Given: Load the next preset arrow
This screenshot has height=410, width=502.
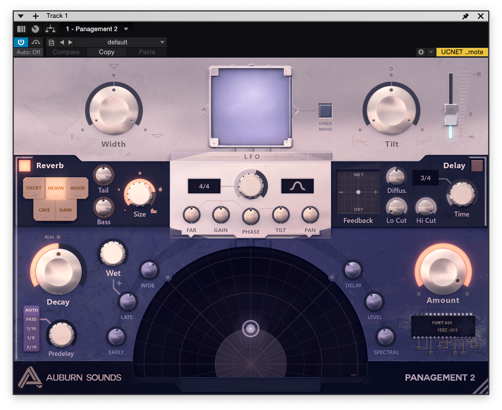Looking at the screenshot, I should point(70,42).
